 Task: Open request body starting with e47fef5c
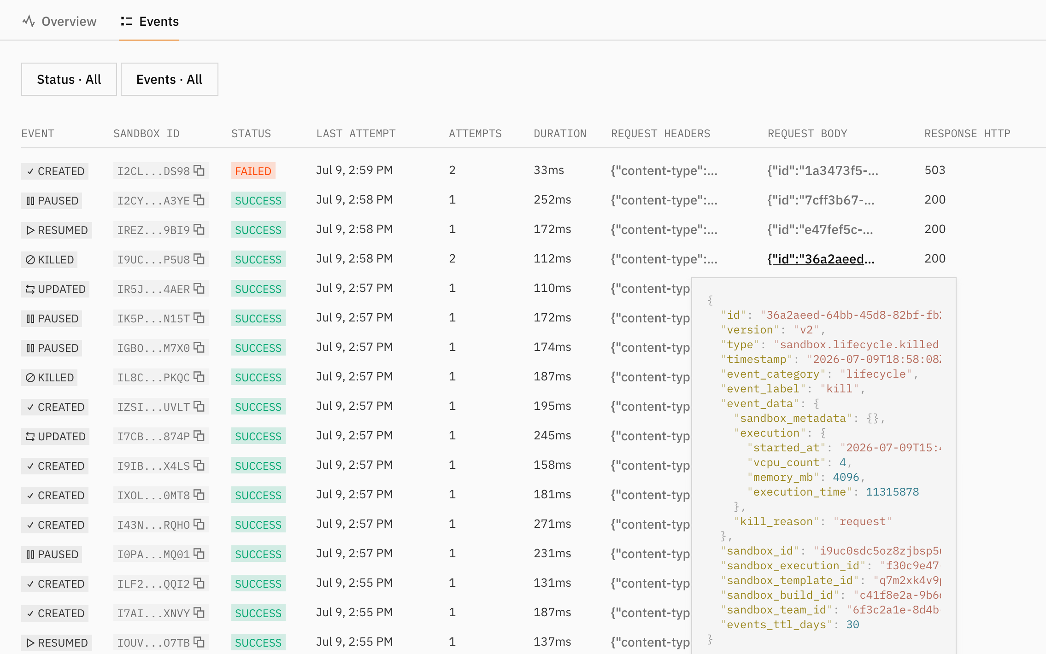(x=820, y=229)
